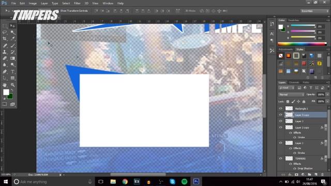
Task: Select the Lasso tool
Action: click(5, 32)
